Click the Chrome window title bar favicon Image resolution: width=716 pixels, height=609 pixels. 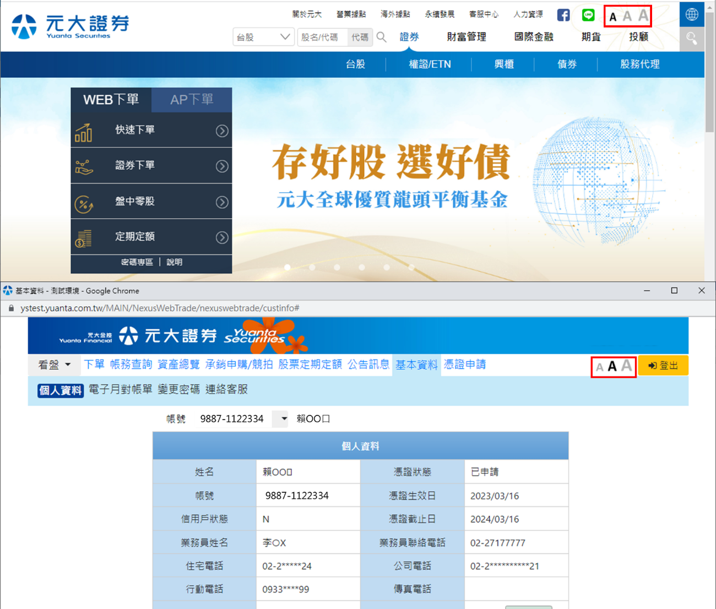[8, 290]
